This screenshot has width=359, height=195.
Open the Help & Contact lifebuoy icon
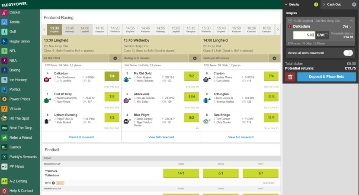point(4,191)
